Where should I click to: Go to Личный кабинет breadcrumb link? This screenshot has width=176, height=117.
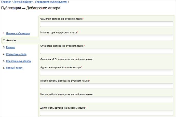coord(23,2)
